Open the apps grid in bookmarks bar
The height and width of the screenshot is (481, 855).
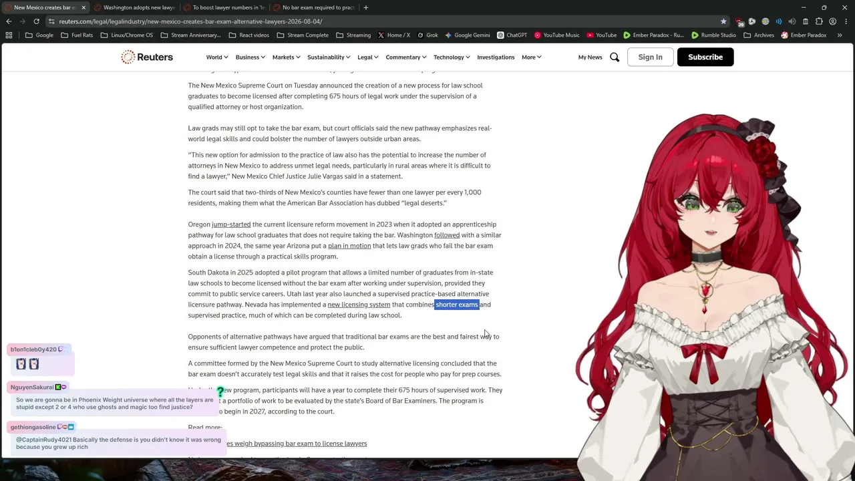(x=9, y=35)
